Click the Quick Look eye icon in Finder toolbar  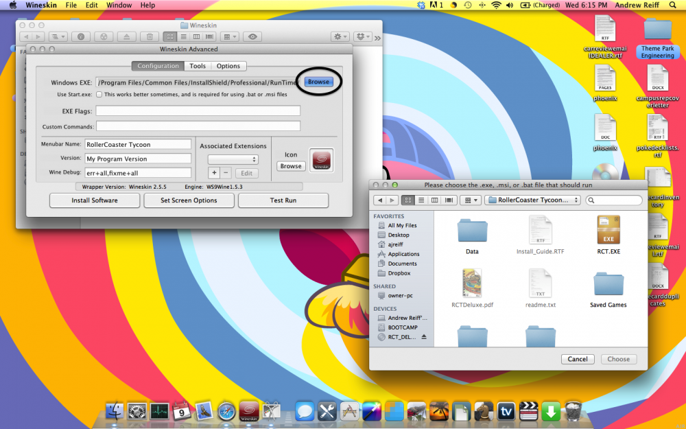point(253,36)
